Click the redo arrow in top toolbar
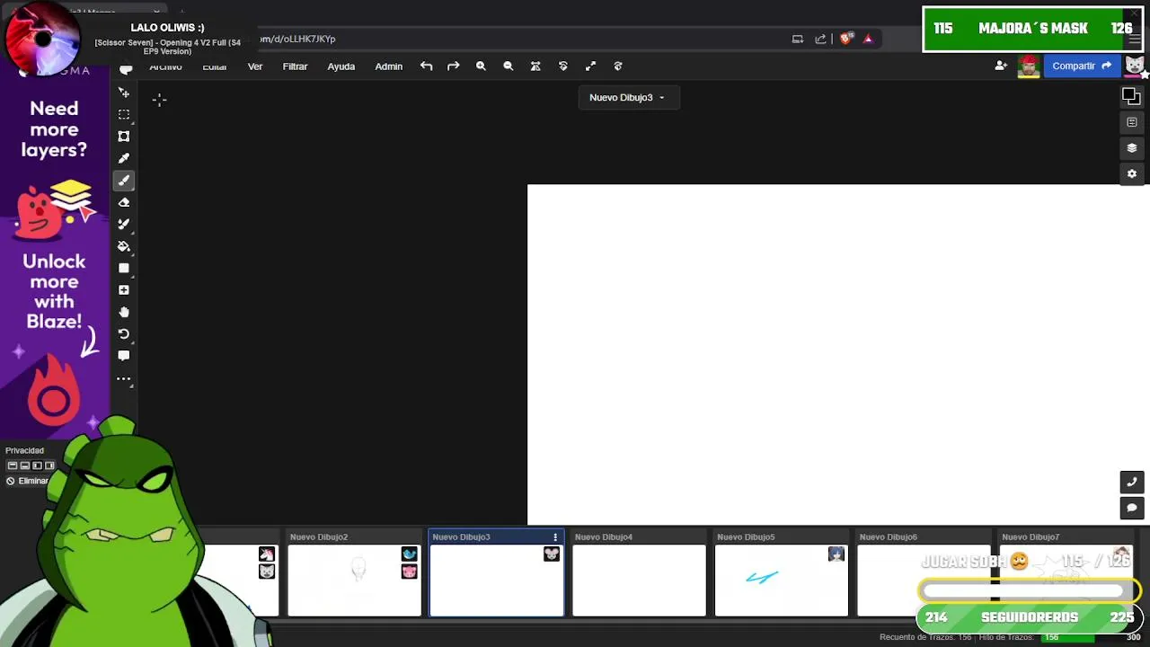The height and width of the screenshot is (647, 1150). [x=454, y=66]
